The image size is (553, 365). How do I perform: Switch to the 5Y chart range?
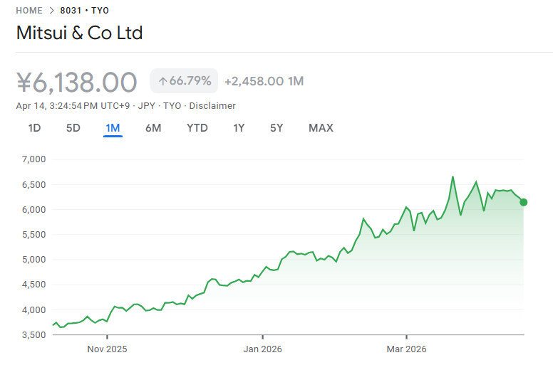pyautogui.click(x=276, y=128)
